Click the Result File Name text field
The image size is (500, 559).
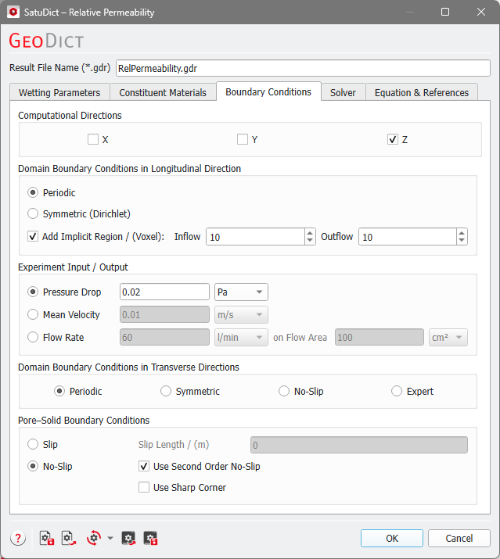pos(303,68)
